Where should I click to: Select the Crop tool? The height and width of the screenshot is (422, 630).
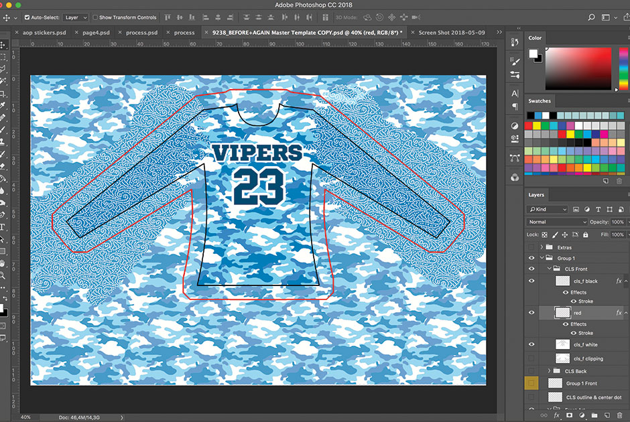click(x=3, y=94)
